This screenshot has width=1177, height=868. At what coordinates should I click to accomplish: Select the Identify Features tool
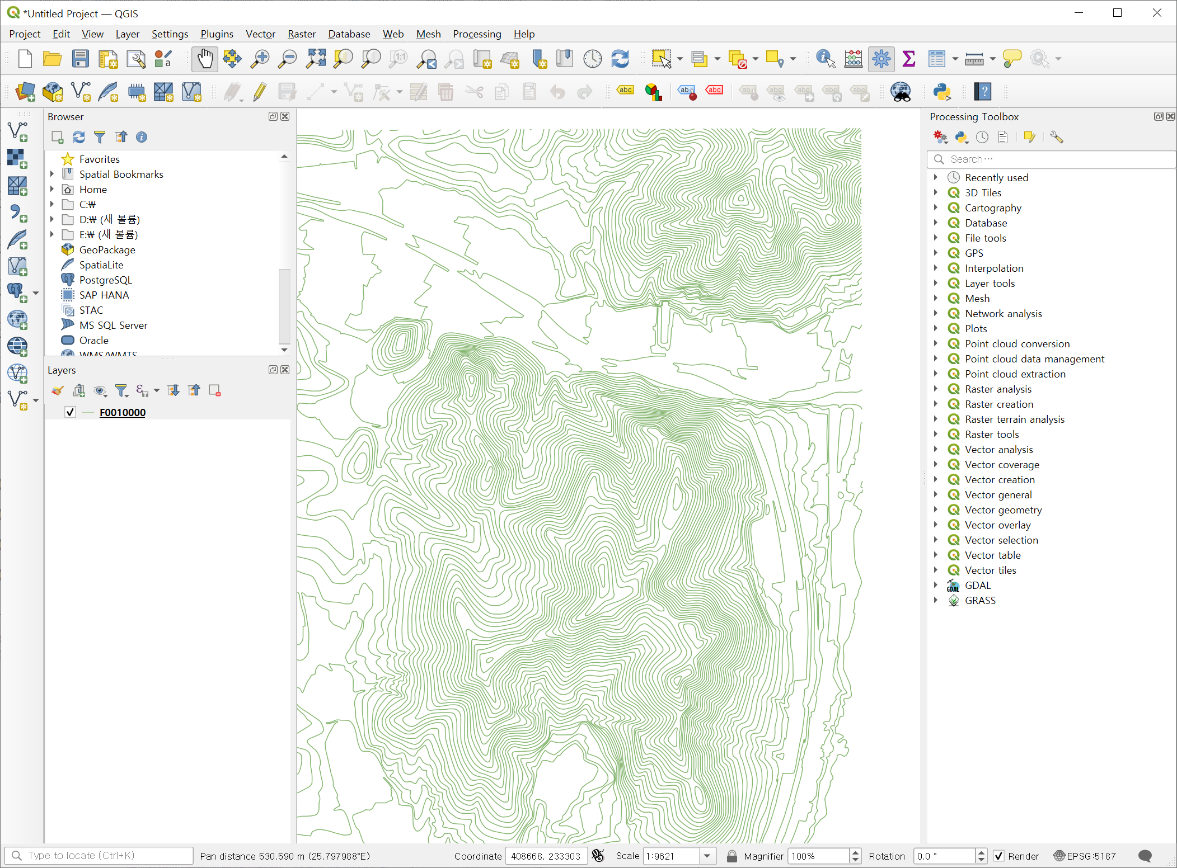coord(825,59)
